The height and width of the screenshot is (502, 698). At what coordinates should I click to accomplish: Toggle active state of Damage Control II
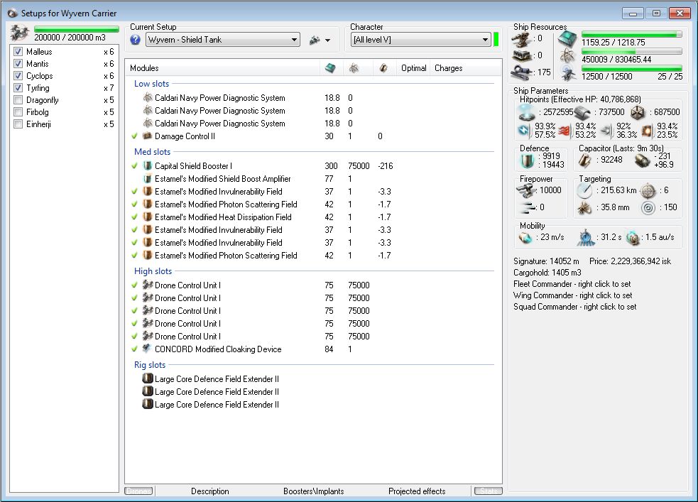point(134,136)
